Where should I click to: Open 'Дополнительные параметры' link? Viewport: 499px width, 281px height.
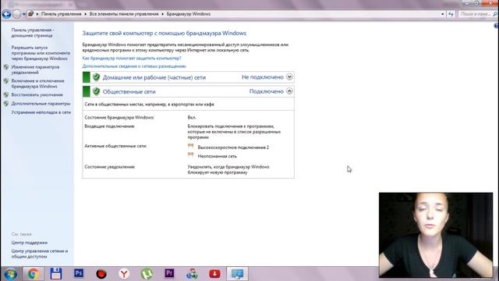41,104
